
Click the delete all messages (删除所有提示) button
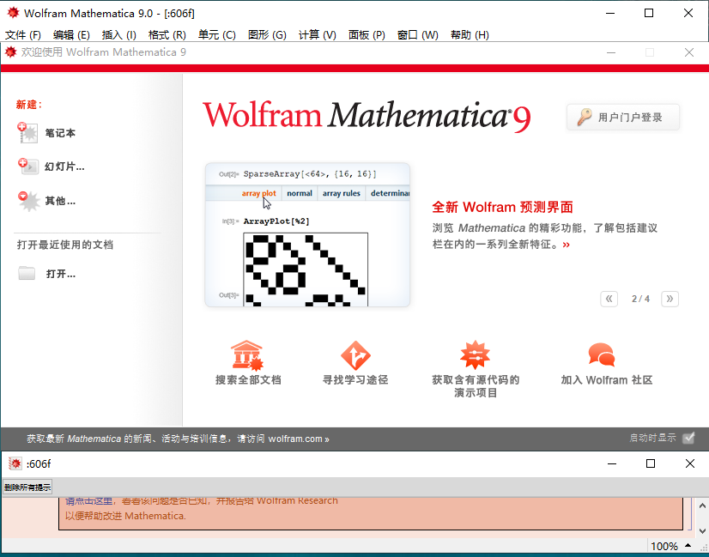[27, 487]
